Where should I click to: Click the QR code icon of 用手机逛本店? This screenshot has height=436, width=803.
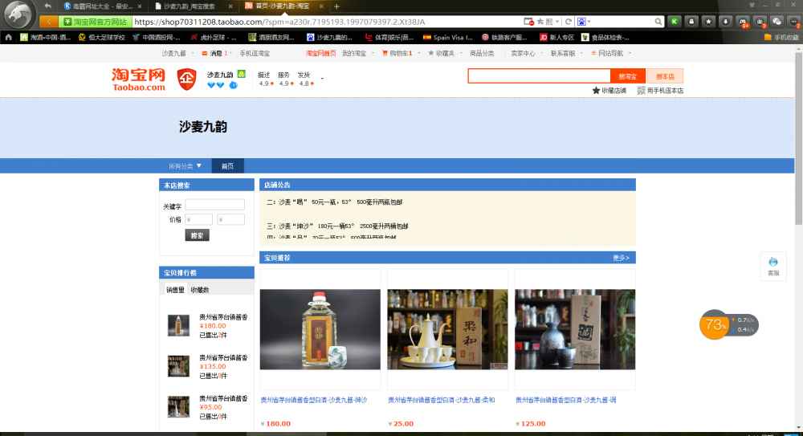[x=641, y=90]
